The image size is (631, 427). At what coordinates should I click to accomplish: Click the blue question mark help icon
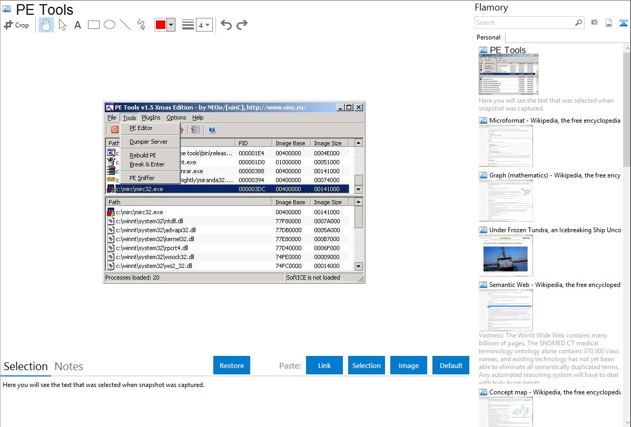pyautogui.click(x=212, y=130)
